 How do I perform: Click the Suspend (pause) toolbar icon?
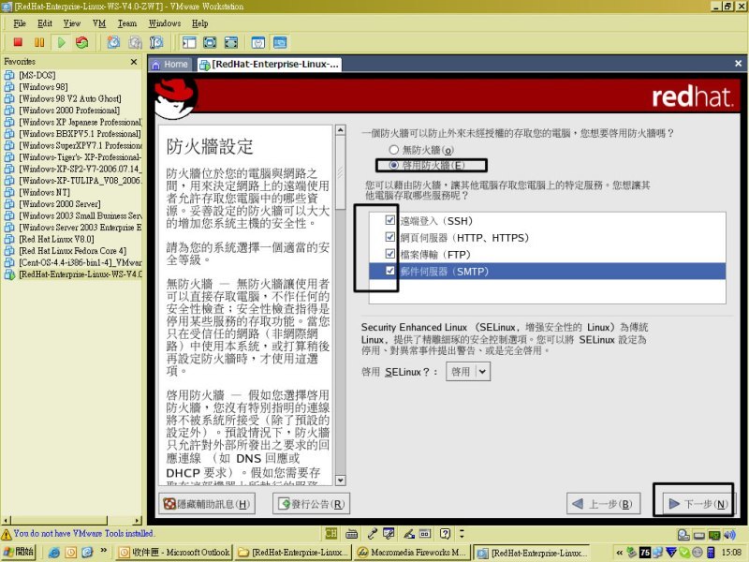coord(39,42)
